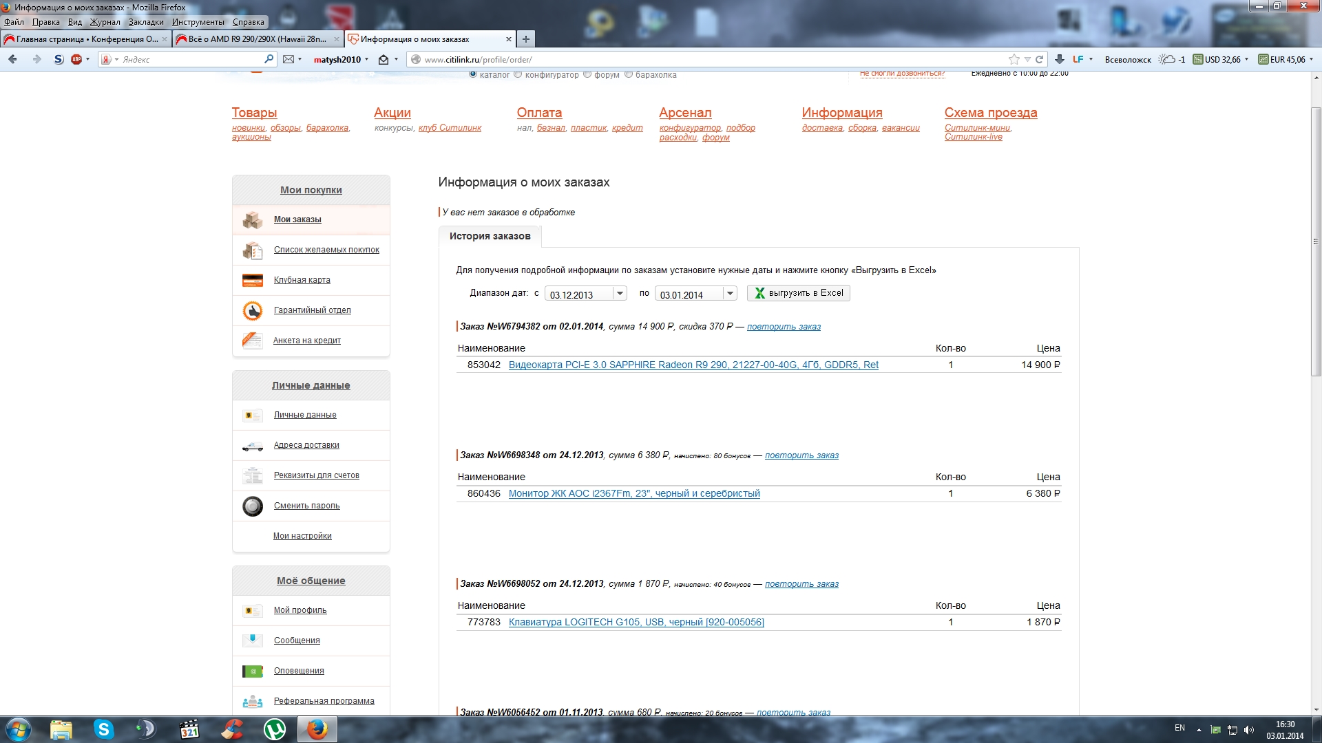Open Skype from the taskbar
Screen dimensions: 1322x743
click(x=103, y=729)
